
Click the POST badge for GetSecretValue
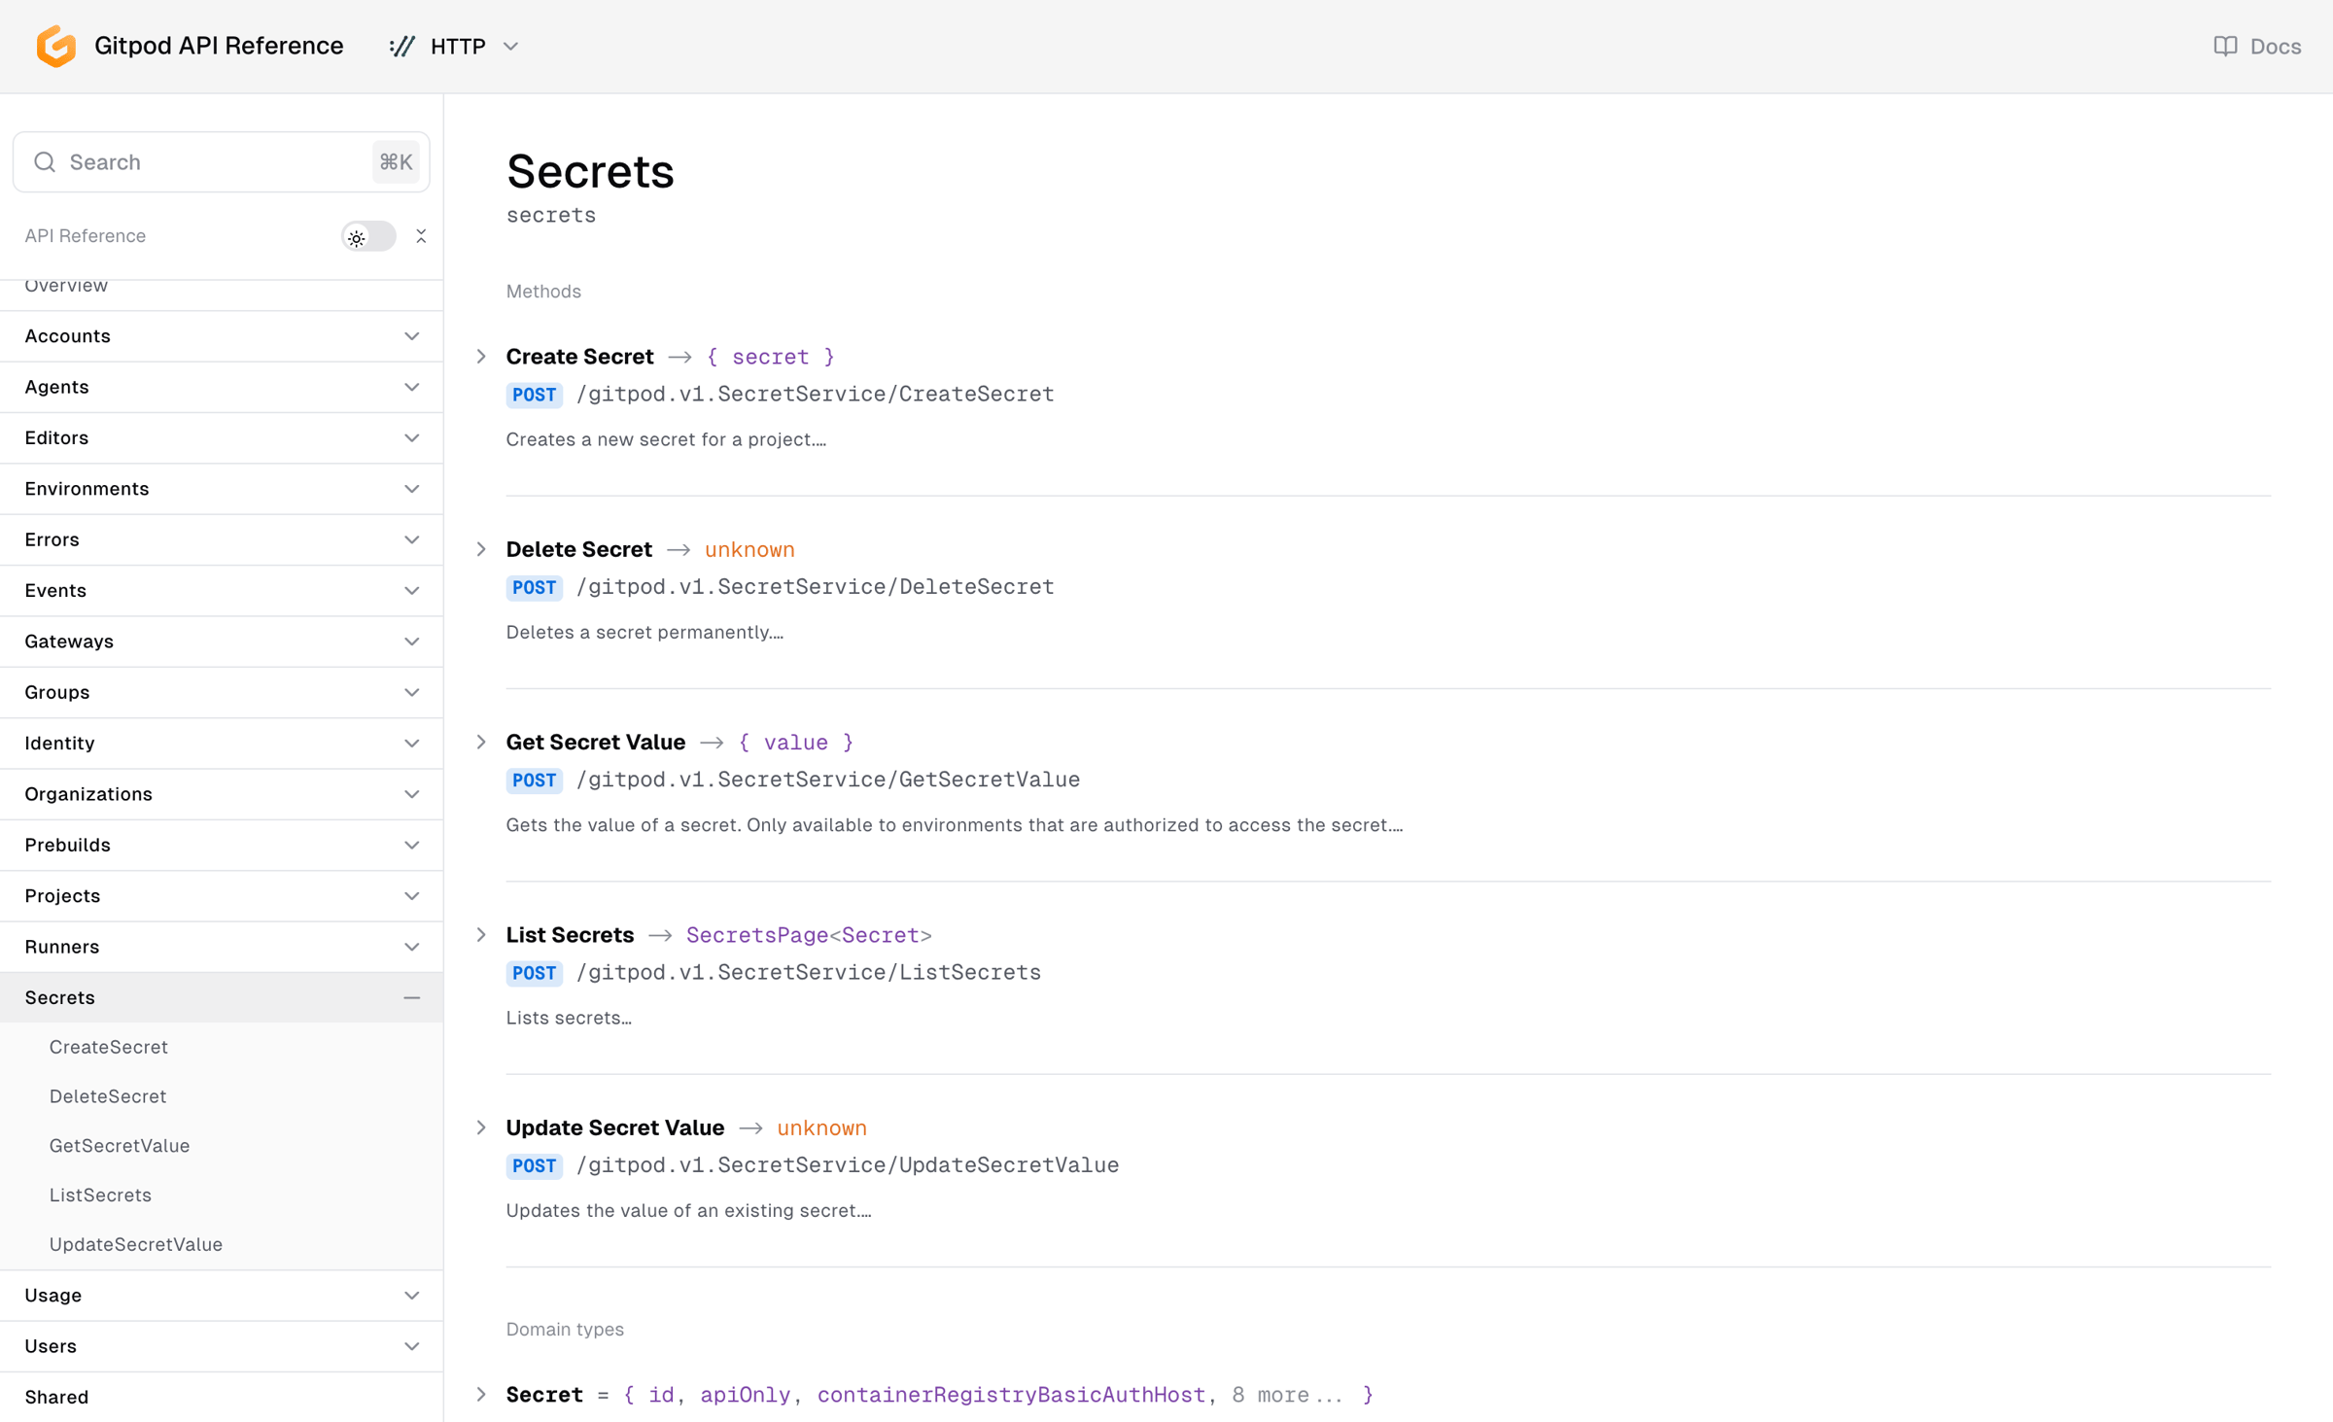pos(534,780)
